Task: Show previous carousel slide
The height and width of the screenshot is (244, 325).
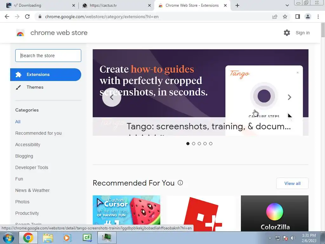Action: point(112,97)
